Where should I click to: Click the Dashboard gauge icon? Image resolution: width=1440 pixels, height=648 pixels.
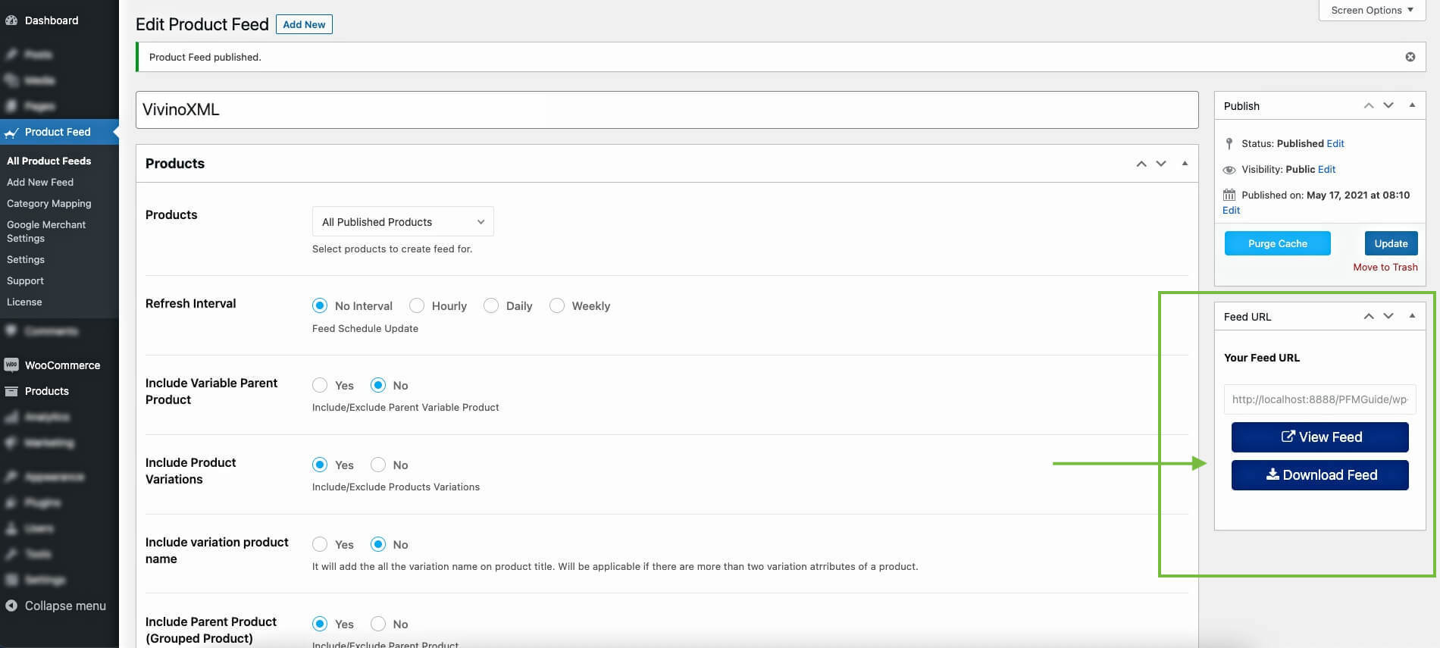click(x=11, y=20)
